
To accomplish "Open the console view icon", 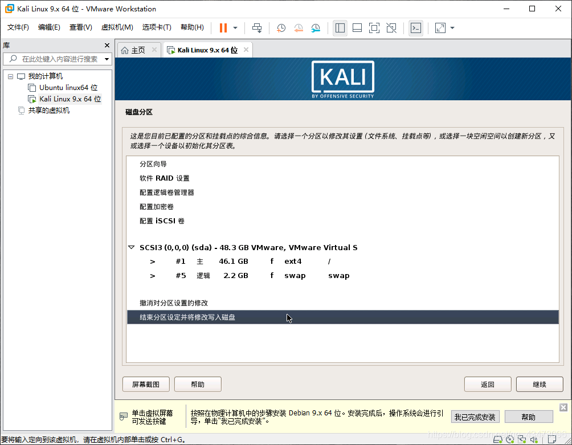I will (416, 28).
